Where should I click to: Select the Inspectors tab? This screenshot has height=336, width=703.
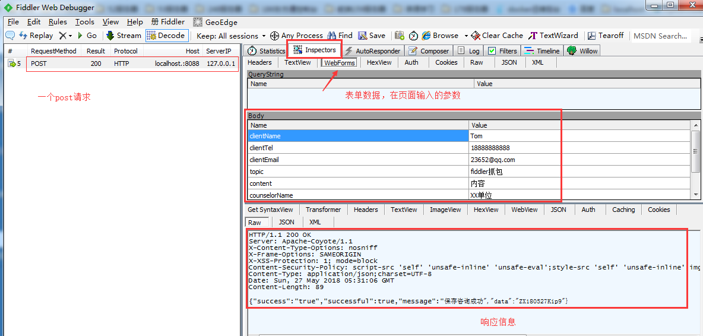coord(315,50)
